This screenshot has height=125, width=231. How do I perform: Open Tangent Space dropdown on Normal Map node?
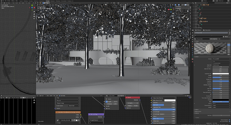tap(96, 120)
